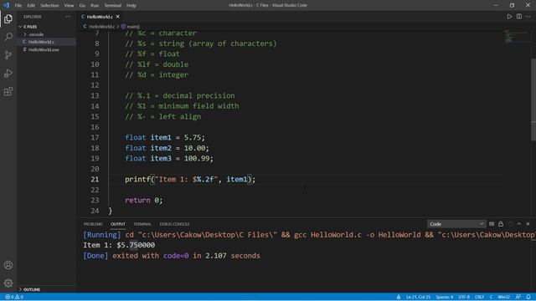Switch to the DEBUG CONSOLE tab

174,224
